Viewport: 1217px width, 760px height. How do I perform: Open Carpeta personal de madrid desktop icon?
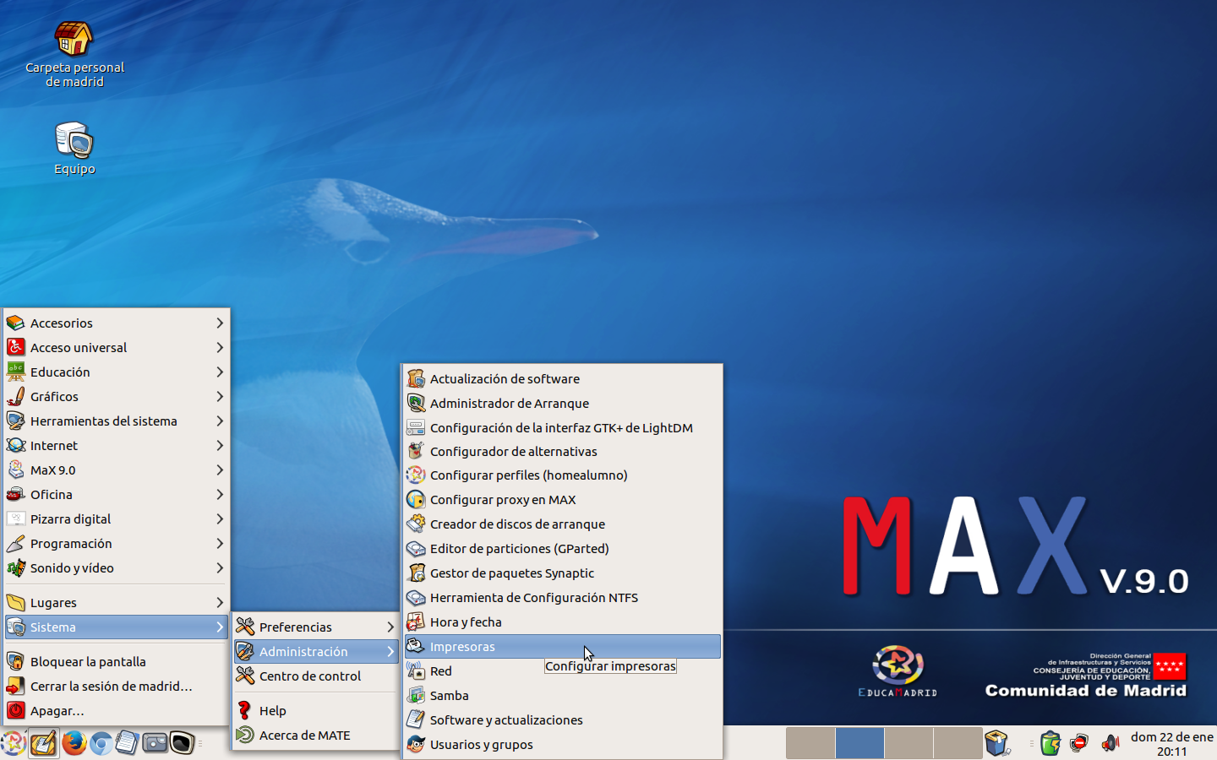point(74,54)
